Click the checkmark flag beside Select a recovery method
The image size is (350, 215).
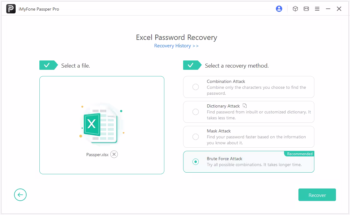[192, 65]
